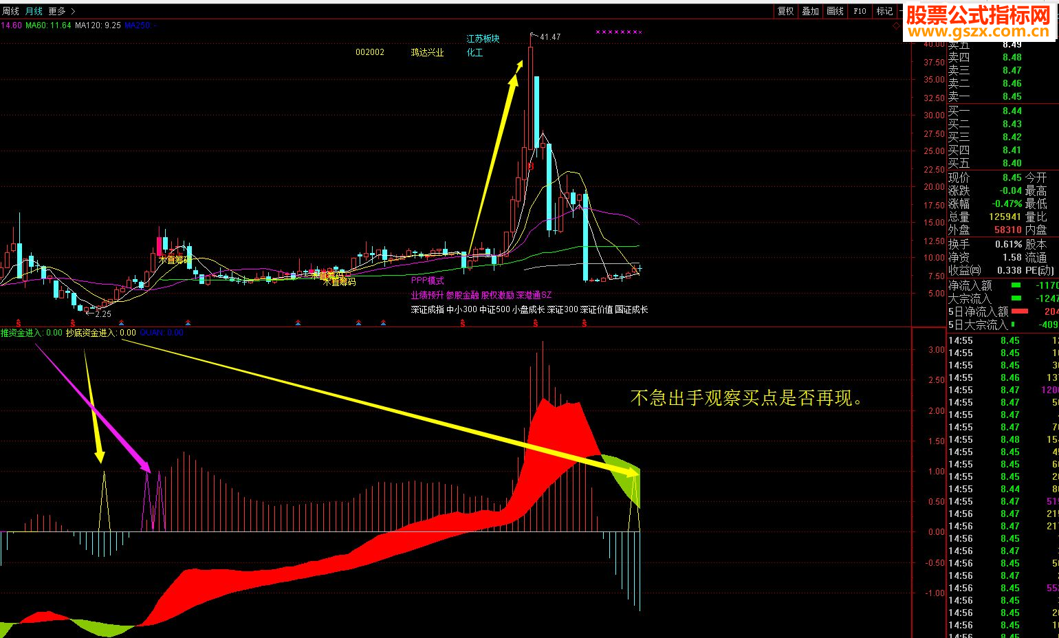The height and width of the screenshot is (638, 1059).
Task: Click the 换手 0.61% value
Action: click(x=1008, y=244)
